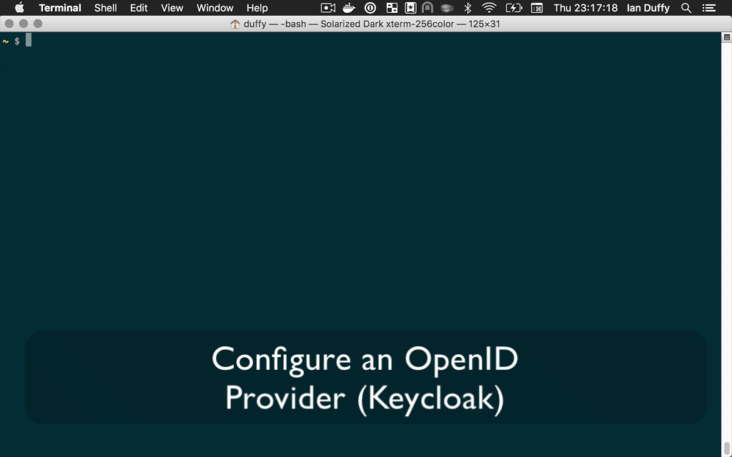Open the Shell menu

[x=106, y=8]
